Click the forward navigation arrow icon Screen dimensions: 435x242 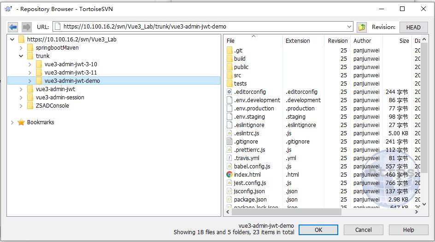(x=27, y=27)
